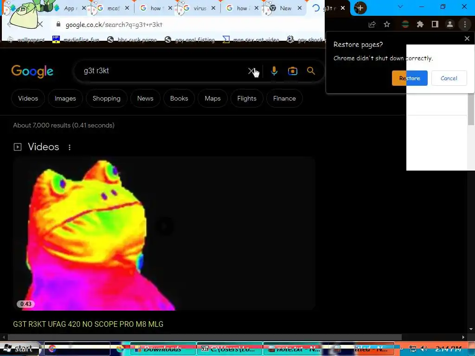Close the 'mcaf' tab

click(127, 8)
